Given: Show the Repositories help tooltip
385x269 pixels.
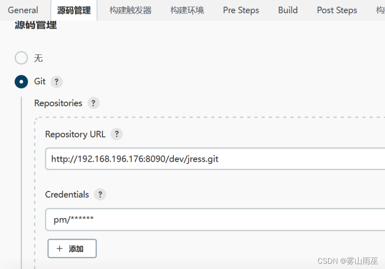Looking at the screenshot, I should tap(93, 103).
